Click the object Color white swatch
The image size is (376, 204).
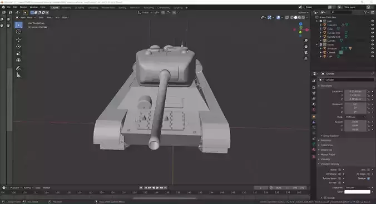pyautogui.click(x=357, y=192)
